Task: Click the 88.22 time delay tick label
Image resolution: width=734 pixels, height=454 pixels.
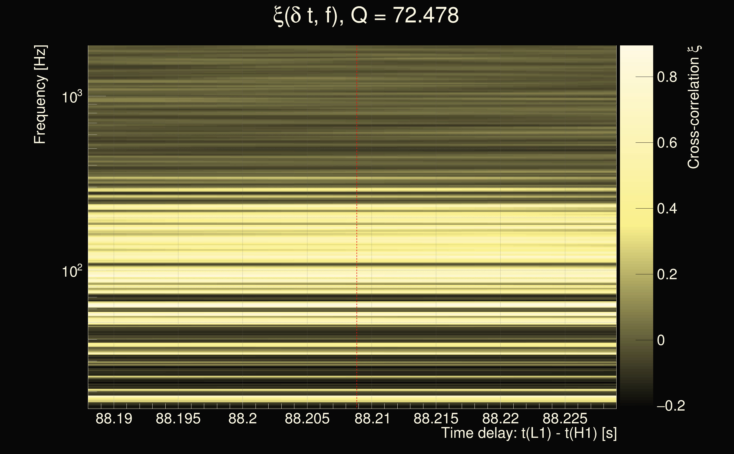Action: (500, 419)
